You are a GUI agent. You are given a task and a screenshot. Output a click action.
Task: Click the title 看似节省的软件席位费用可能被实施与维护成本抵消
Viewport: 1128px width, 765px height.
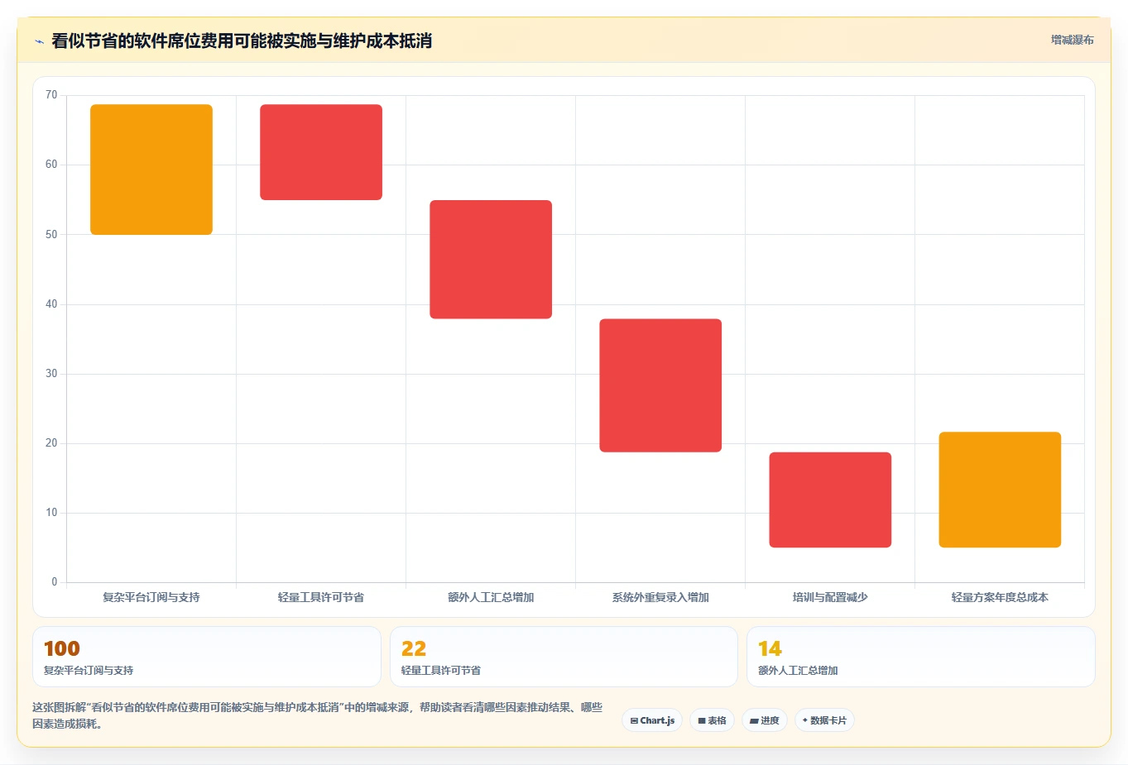point(242,41)
